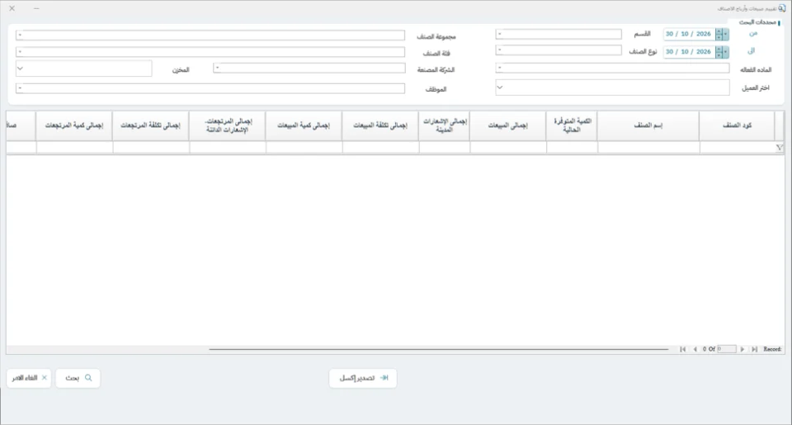Open the الشركة المصنعة dropdown field
This screenshot has height=425, width=792.
[309, 68]
